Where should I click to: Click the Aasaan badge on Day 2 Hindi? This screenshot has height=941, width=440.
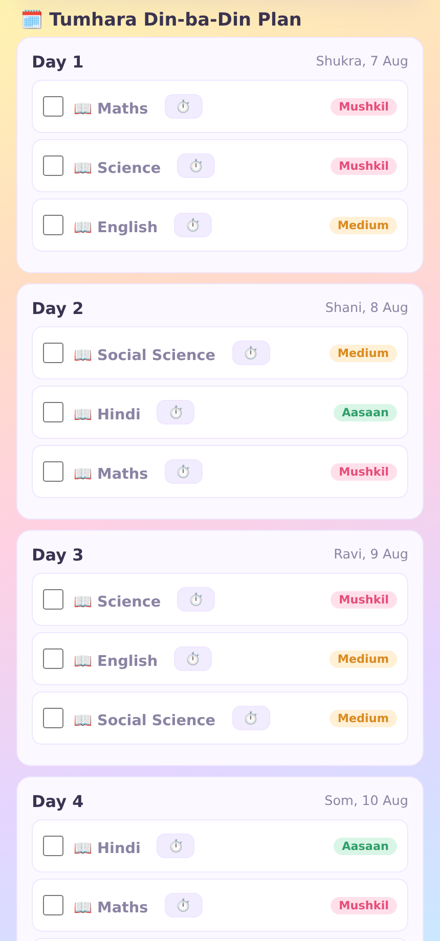[x=365, y=412]
